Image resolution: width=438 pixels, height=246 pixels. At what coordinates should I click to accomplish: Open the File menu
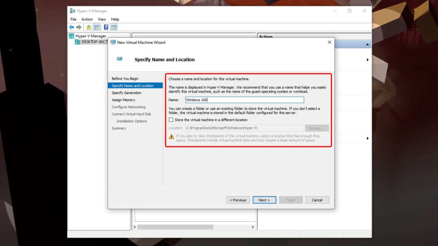74,19
